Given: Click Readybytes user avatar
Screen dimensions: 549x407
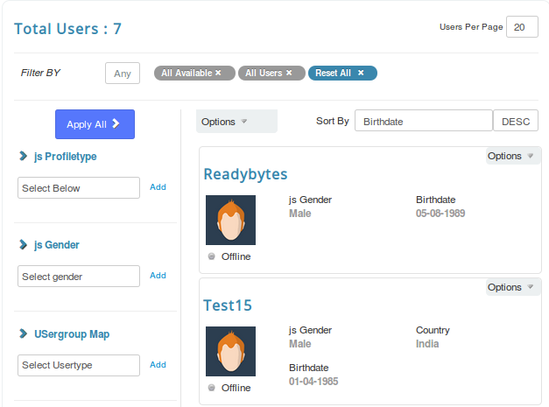Looking at the screenshot, I should coord(230,220).
